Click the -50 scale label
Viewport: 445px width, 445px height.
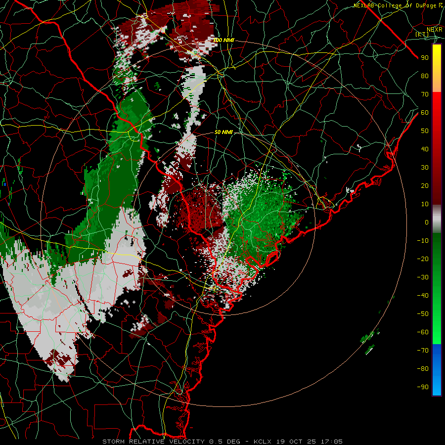point(423,314)
